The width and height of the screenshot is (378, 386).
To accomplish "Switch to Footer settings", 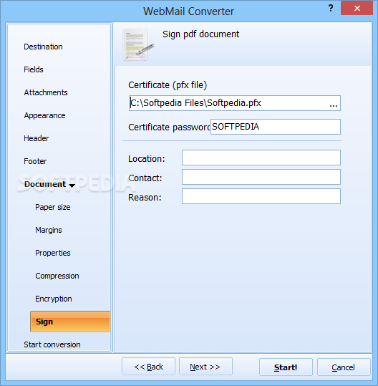I will [x=35, y=161].
